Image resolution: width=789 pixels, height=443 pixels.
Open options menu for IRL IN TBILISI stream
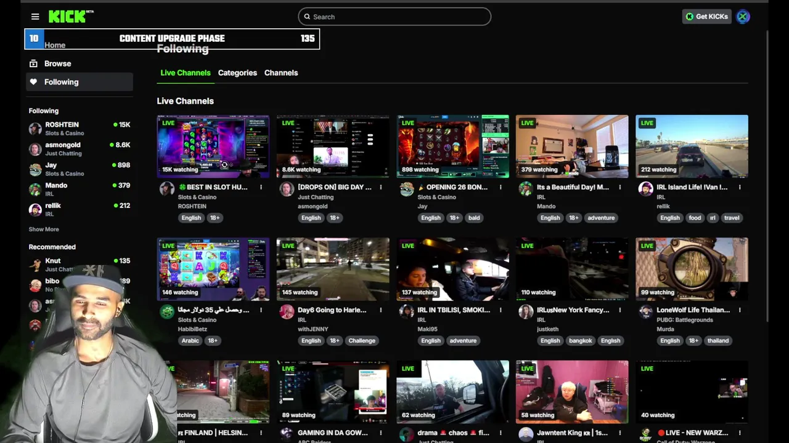click(x=501, y=310)
